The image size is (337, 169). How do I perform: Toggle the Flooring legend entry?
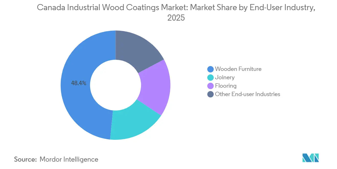tap(226, 86)
